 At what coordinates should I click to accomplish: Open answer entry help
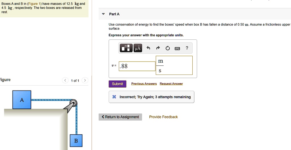pyautogui.click(x=187, y=48)
